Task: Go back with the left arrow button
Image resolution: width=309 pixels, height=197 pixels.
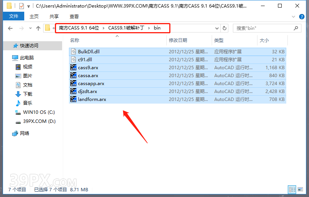Action: click(10, 28)
